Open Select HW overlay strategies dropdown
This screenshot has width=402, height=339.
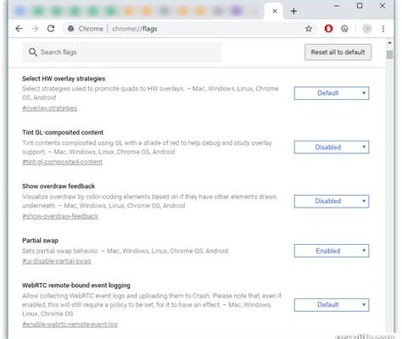tap(332, 93)
